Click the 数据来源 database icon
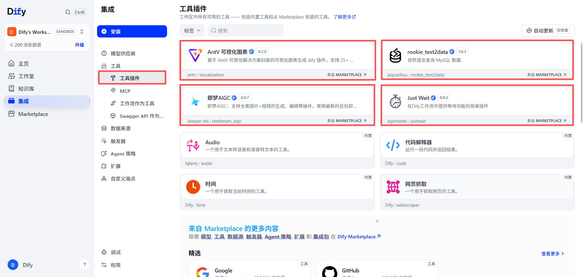 [104, 128]
